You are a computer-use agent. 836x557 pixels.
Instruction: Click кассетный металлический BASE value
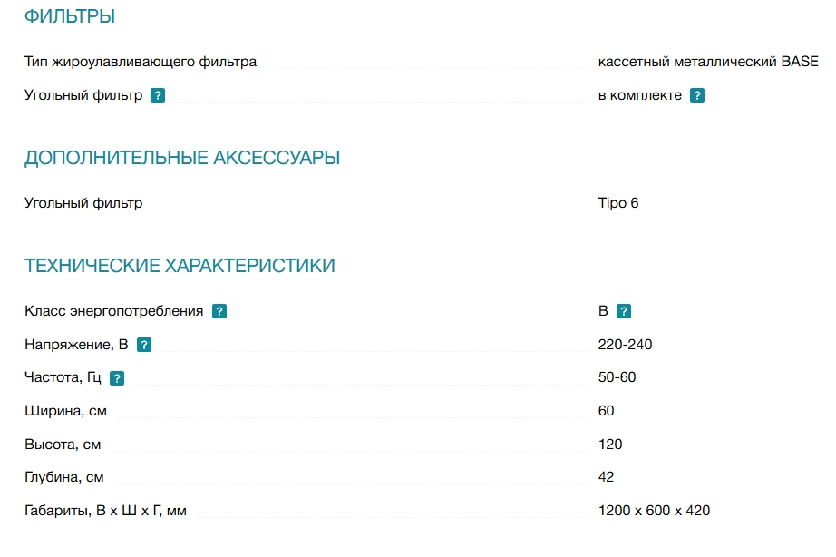[x=708, y=62]
